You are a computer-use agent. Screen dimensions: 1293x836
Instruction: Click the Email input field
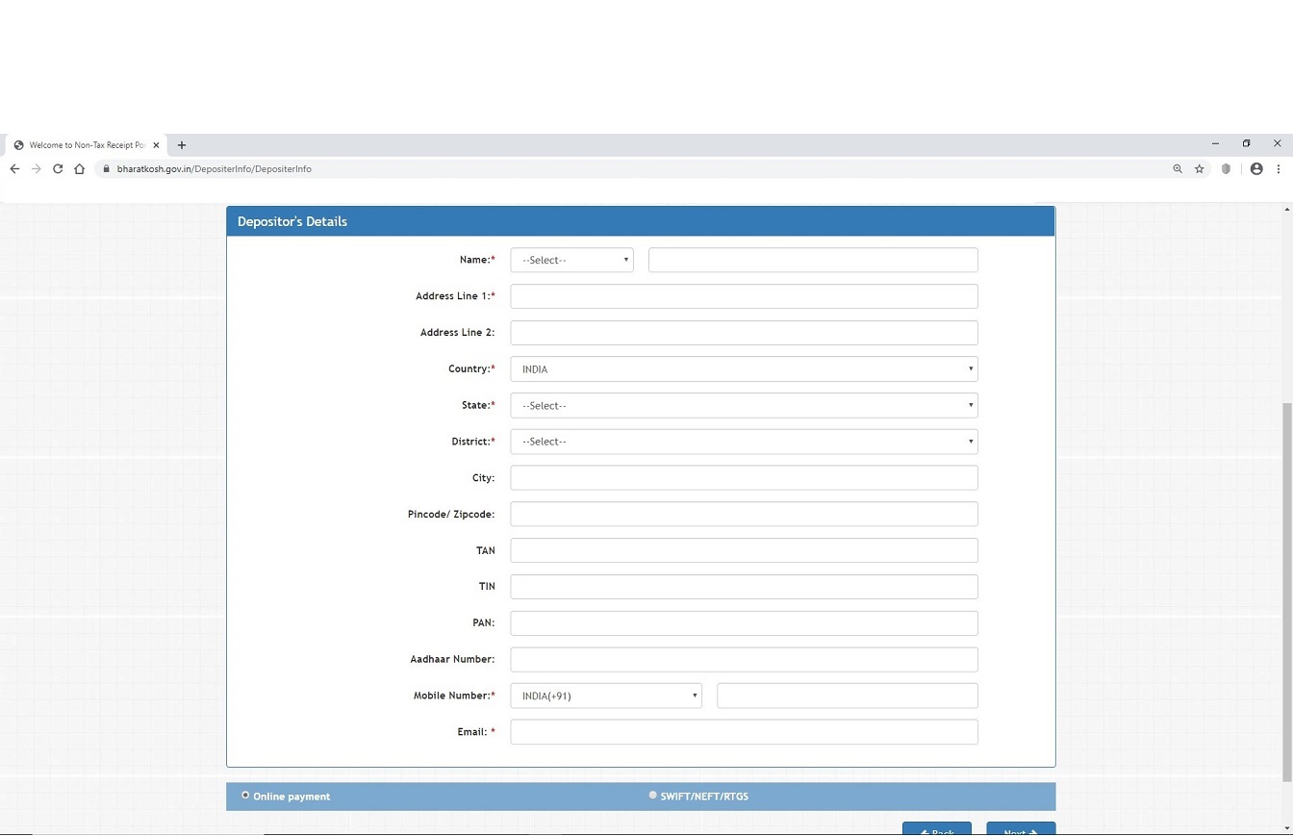pos(744,732)
